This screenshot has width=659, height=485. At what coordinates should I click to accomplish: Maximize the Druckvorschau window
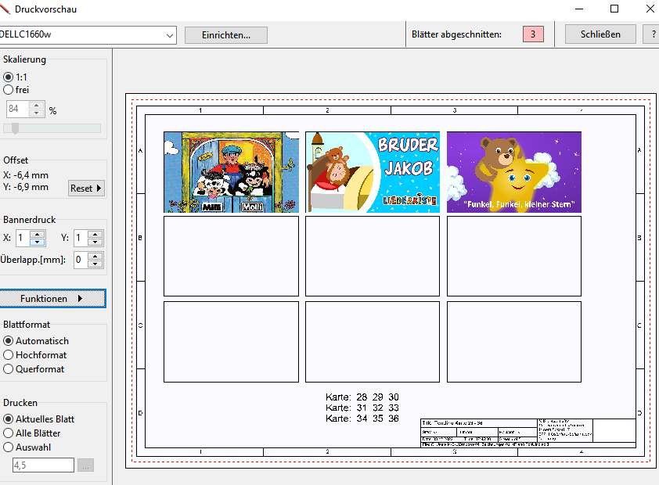[614, 9]
